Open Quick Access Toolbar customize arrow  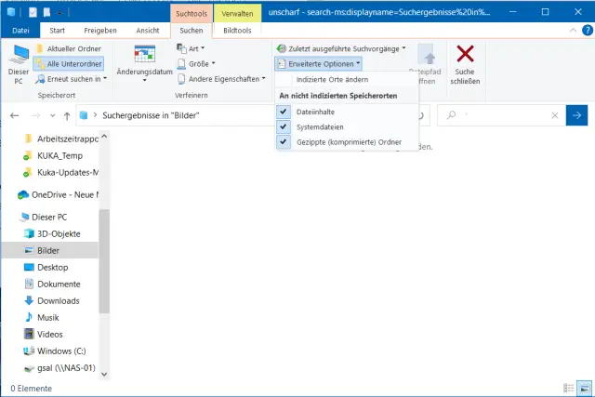pyautogui.click(x=59, y=13)
